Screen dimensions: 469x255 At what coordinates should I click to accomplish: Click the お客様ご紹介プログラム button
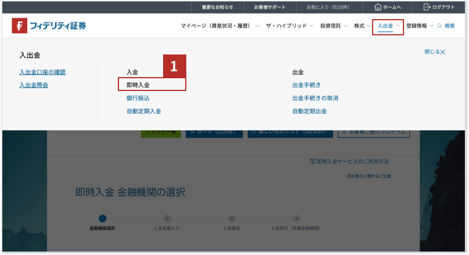(374, 134)
